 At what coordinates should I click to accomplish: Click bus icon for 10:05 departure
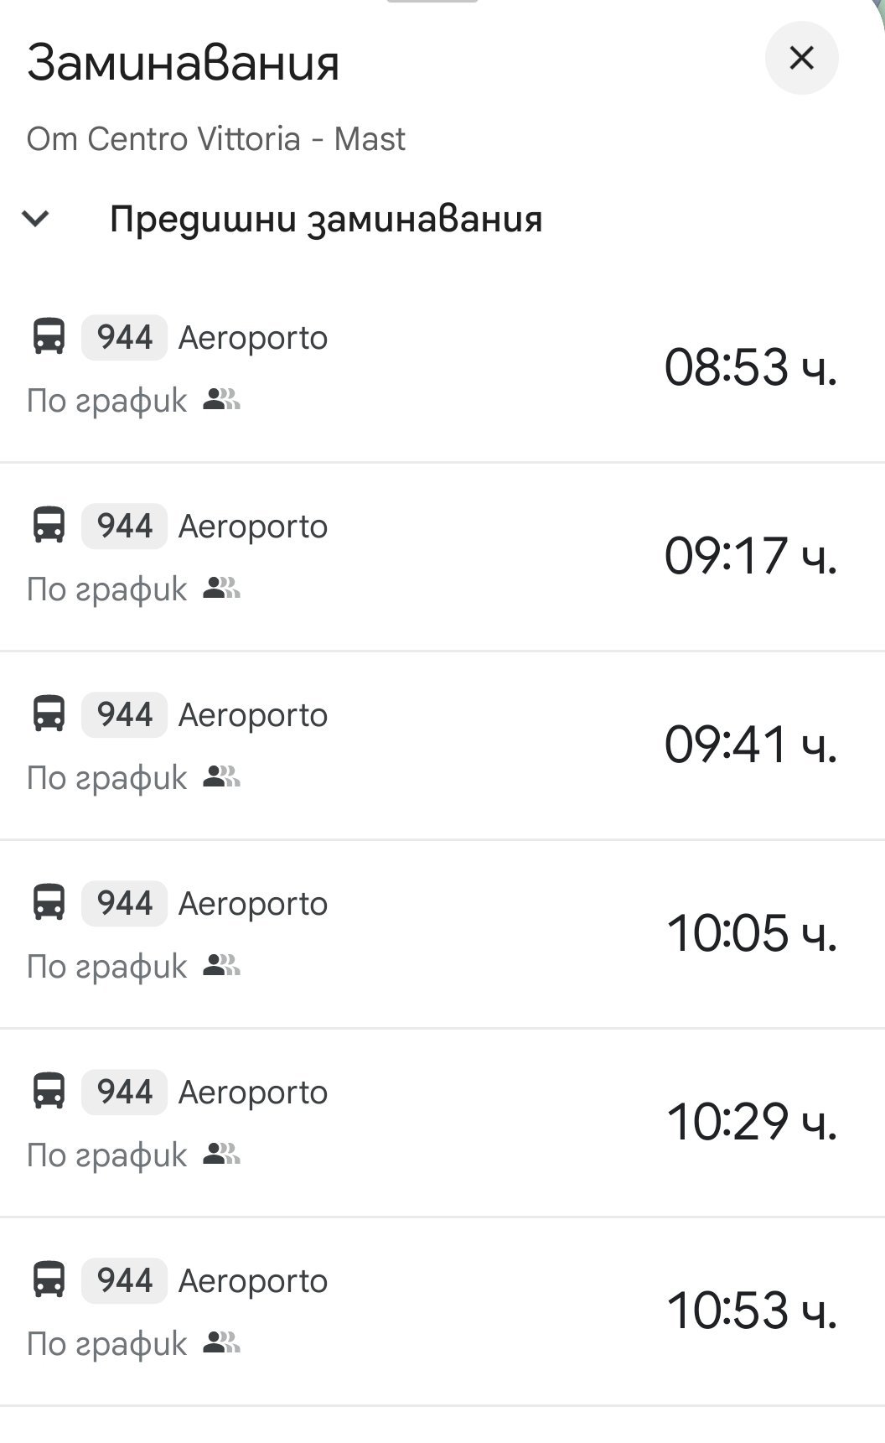[x=49, y=903]
